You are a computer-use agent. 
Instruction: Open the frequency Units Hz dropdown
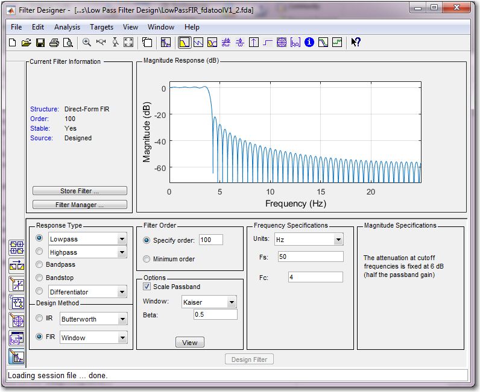click(338, 240)
